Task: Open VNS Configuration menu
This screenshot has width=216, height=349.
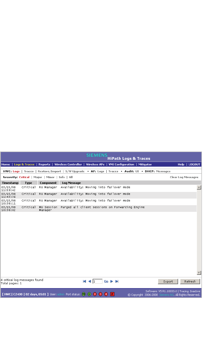Action: pos(122,165)
